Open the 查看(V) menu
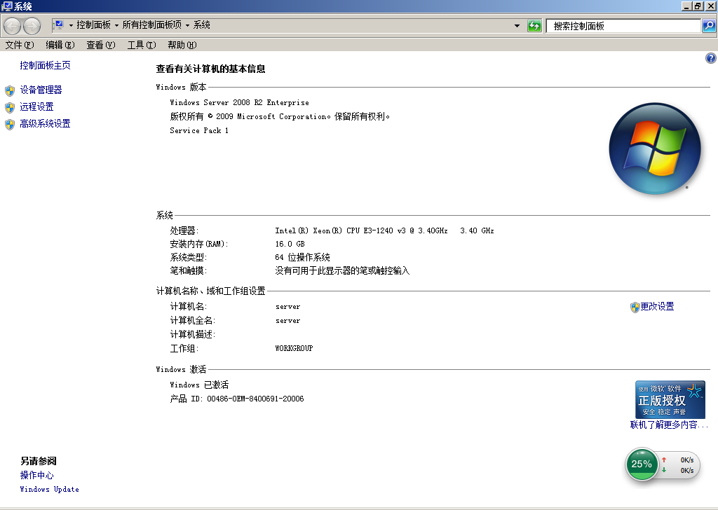 point(100,45)
